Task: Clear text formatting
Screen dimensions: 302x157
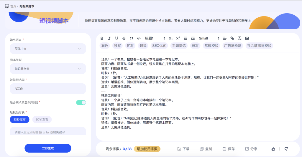Action: point(240,38)
